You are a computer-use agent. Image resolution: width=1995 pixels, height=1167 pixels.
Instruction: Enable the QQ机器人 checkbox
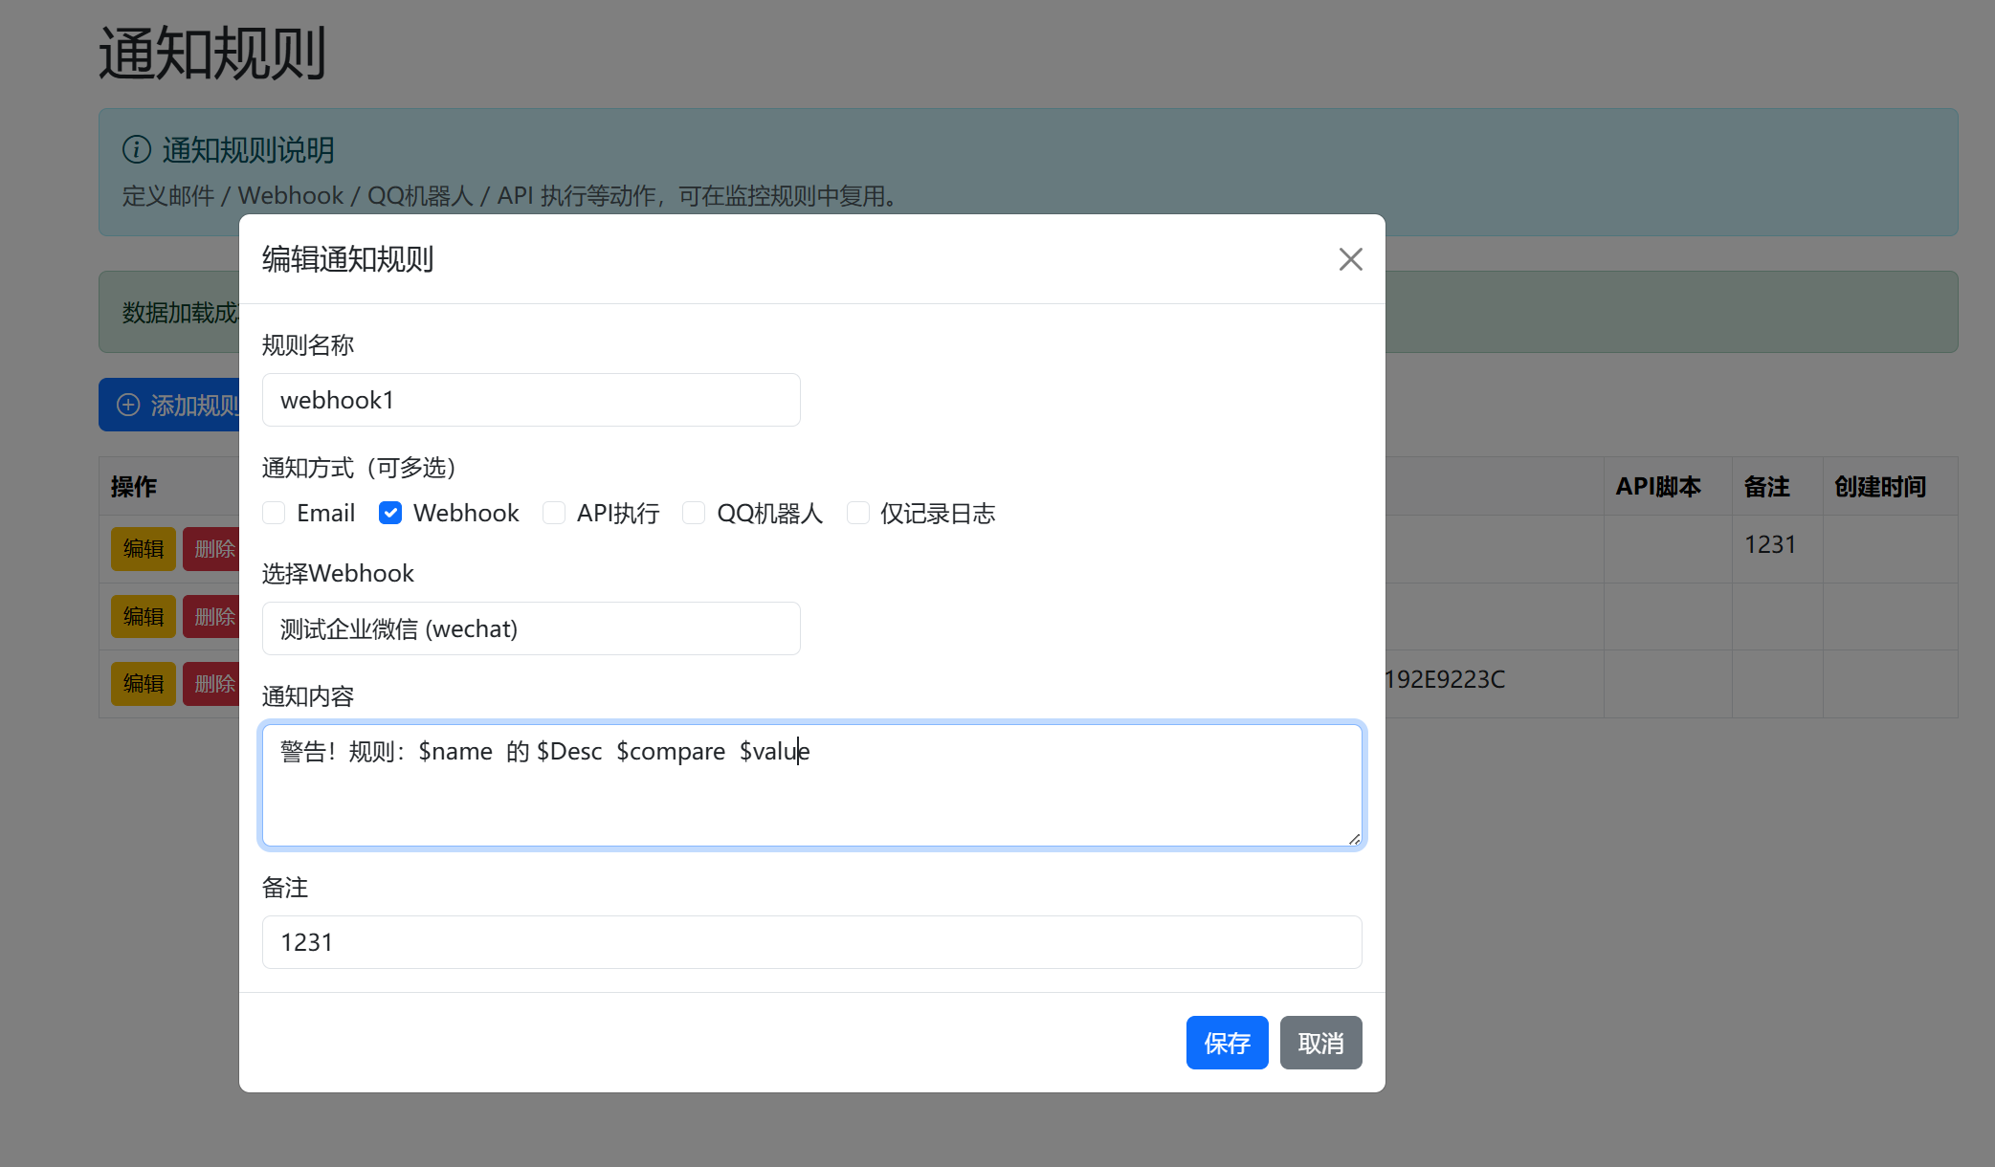click(x=694, y=513)
